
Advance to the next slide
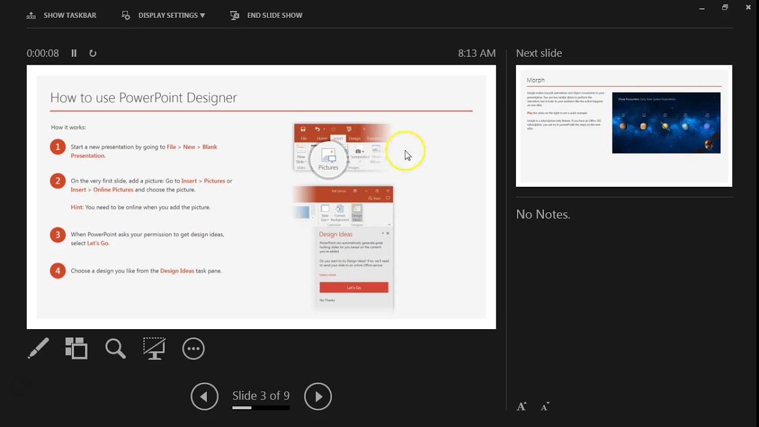(318, 396)
